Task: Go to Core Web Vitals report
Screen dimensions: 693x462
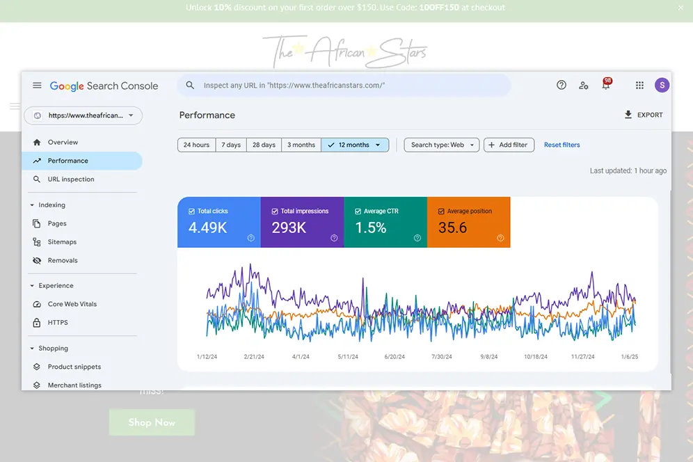Action: click(72, 304)
